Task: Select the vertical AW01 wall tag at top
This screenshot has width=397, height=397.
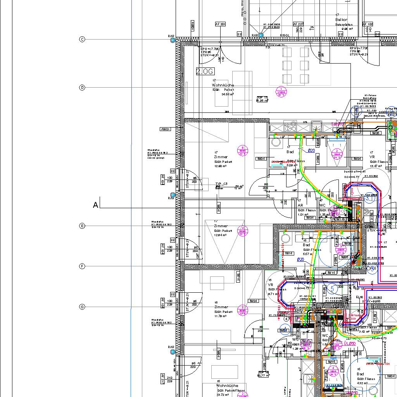Action: [192, 26]
